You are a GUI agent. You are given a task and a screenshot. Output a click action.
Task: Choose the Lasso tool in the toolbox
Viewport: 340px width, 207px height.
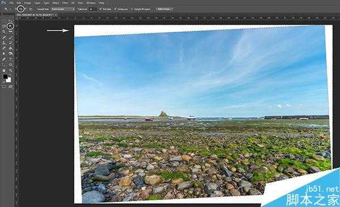pyautogui.click(x=4, y=26)
